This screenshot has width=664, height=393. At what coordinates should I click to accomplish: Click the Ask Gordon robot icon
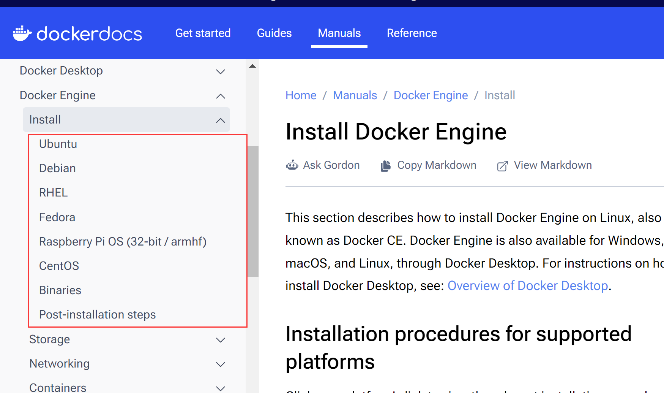click(292, 165)
